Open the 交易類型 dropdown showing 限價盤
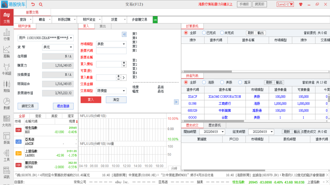Image resolution: width=330 pixels, height=185 pixels. [111, 91]
